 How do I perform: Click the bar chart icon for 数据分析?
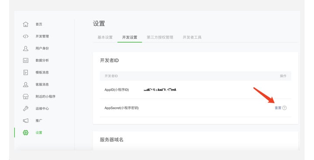point(26,60)
